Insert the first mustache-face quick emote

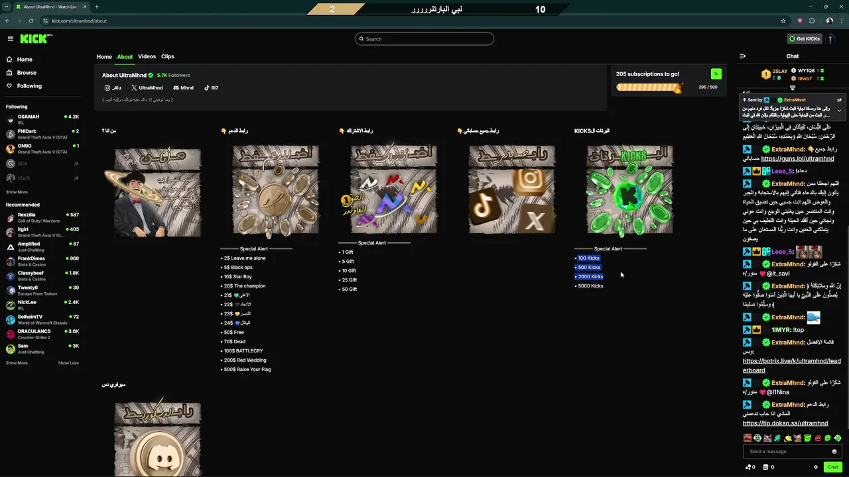(748, 438)
